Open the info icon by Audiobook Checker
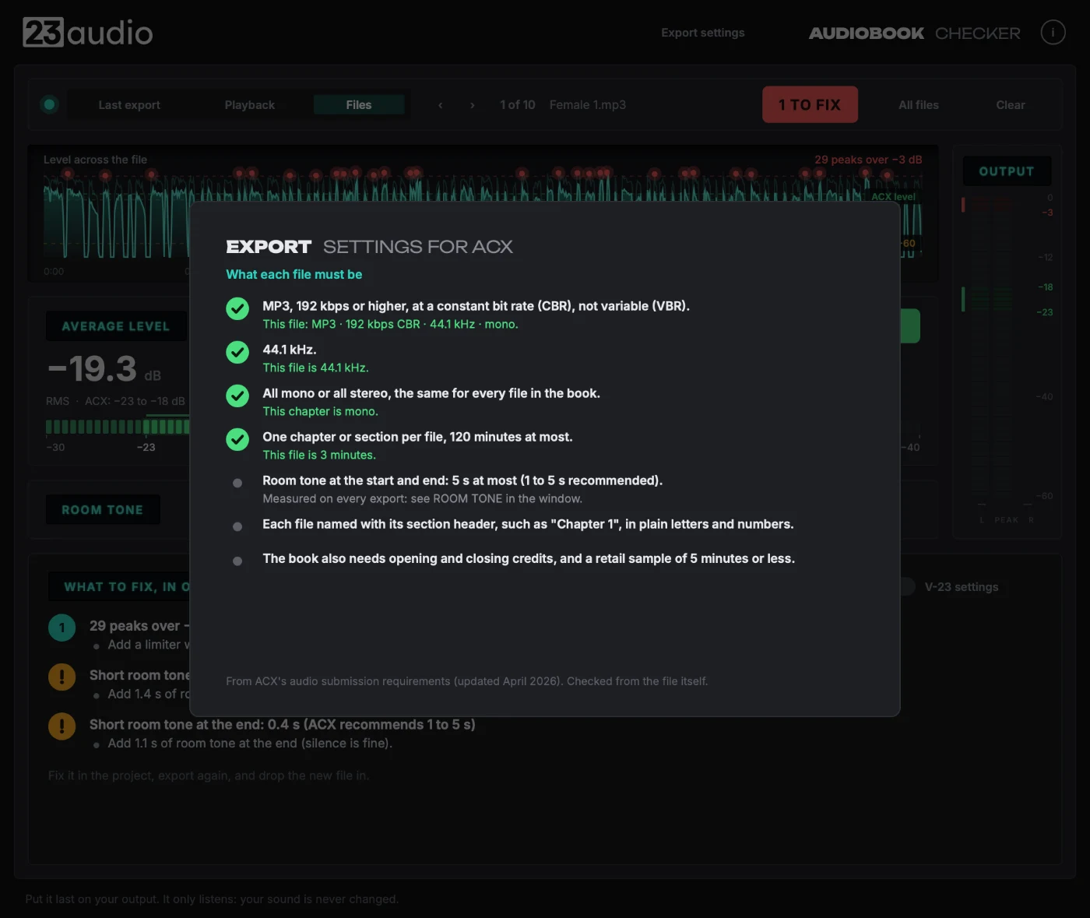 (x=1053, y=33)
